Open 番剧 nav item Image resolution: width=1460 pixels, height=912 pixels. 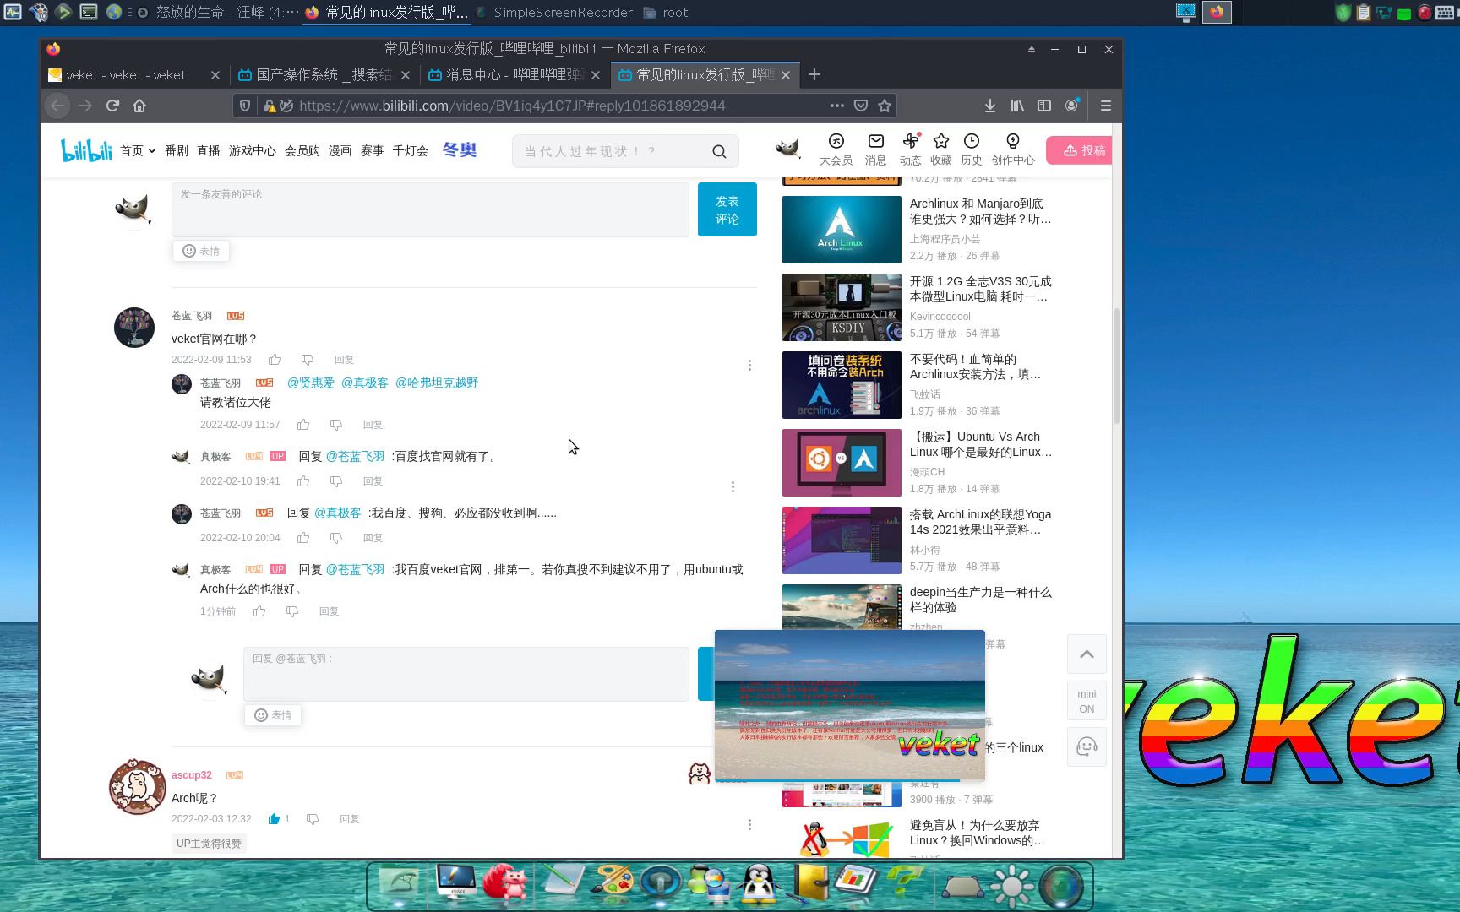coord(177,150)
